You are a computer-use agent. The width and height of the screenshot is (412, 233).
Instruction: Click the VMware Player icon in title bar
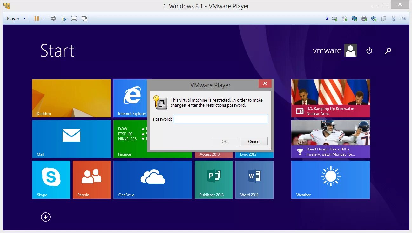coord(6,5)
